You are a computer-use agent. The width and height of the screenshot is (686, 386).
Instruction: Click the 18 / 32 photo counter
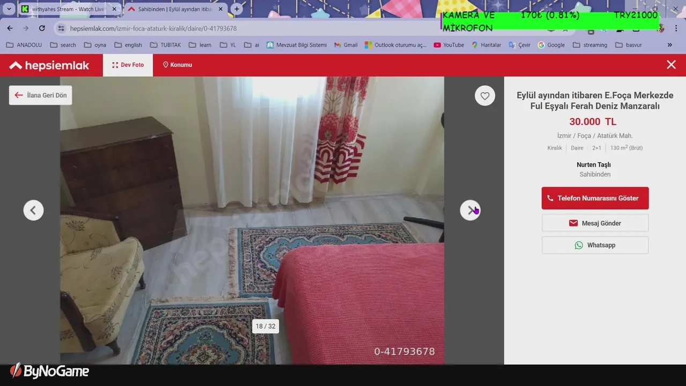[265, 326]
